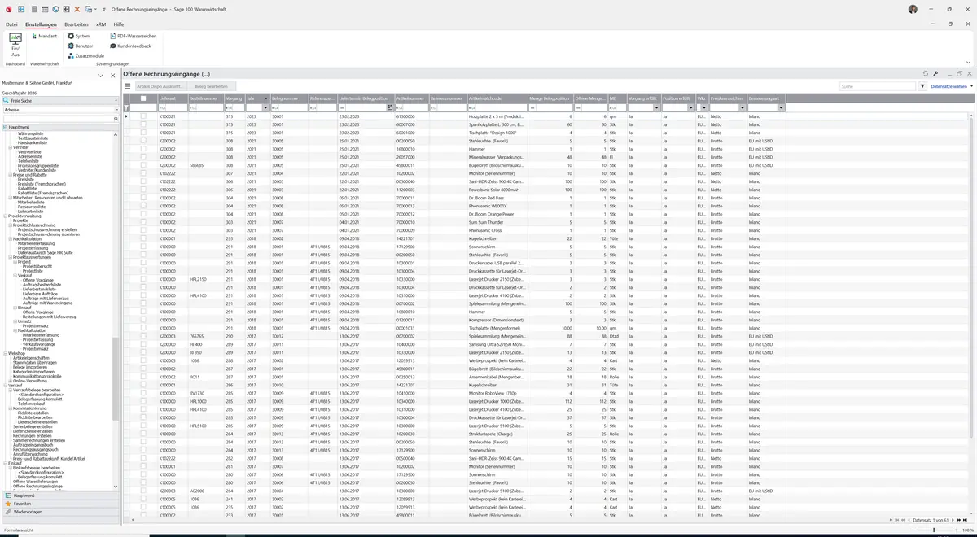Check the row for Sum.Sum Thunder

(x=143, y=222)
